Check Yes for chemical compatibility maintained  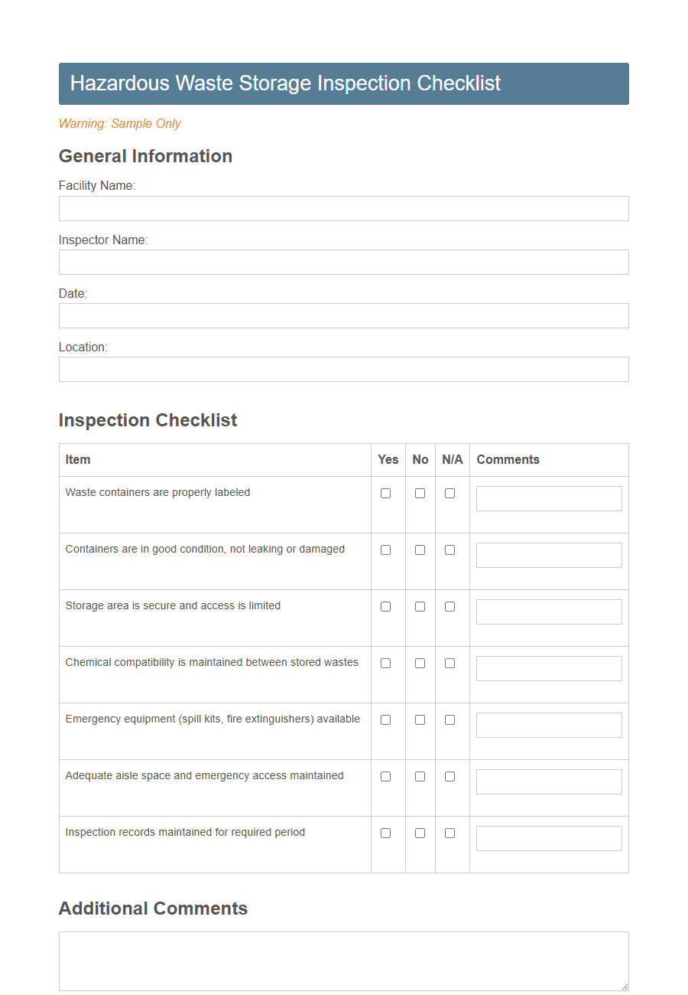click(x=385, y=663)
